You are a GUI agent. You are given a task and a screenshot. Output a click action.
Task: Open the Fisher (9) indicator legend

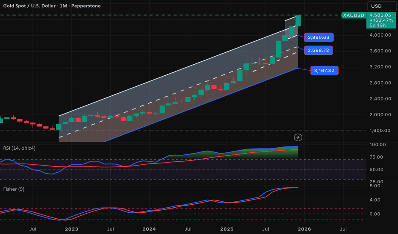tap(14, 189)
